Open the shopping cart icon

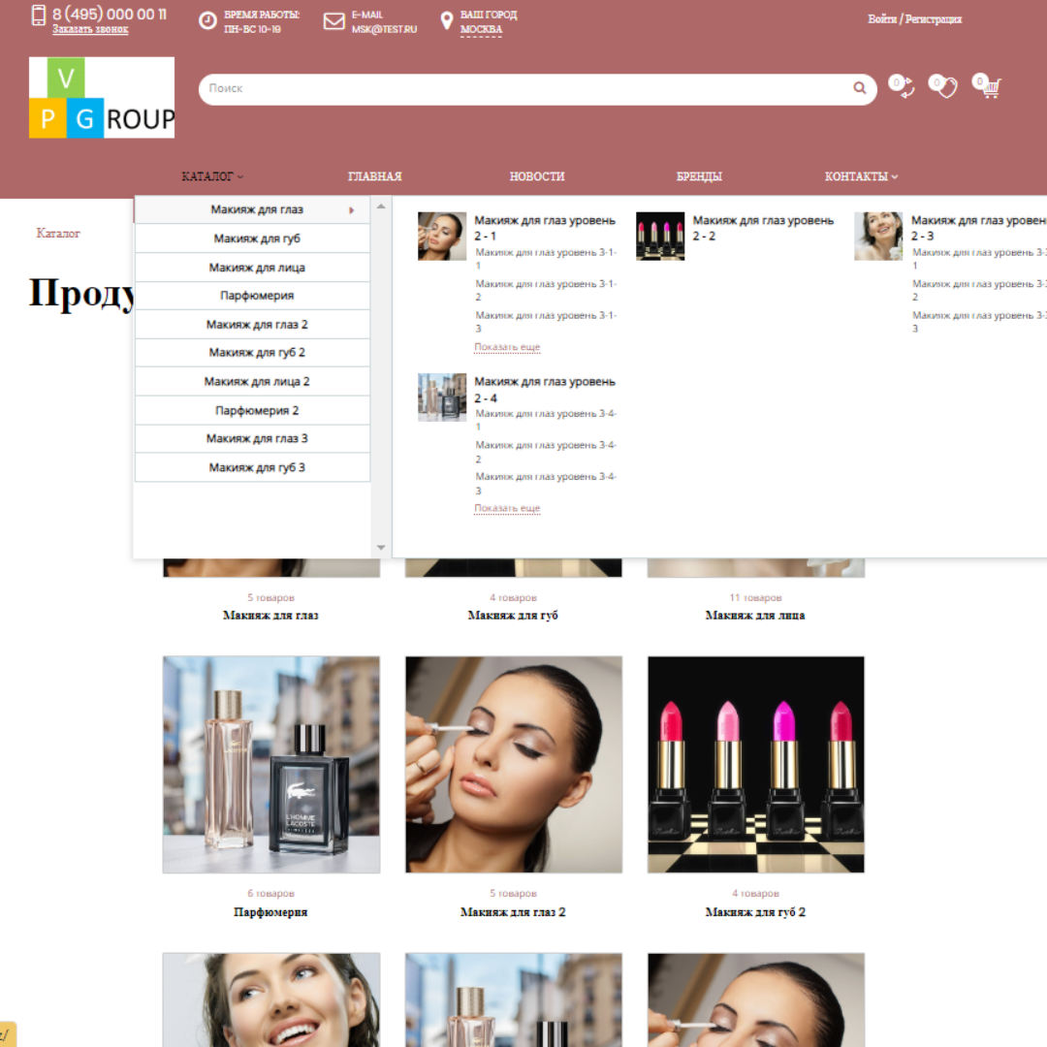988,88
